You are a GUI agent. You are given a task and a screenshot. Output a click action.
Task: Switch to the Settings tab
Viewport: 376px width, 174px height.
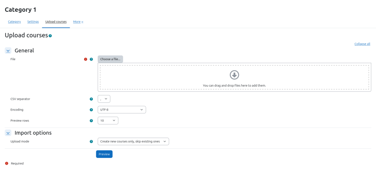pyautogui.click(x=33, y=22)
